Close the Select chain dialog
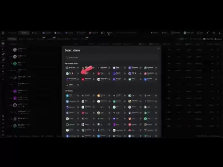The image size is (223, 167). click(x=158, y=49)
